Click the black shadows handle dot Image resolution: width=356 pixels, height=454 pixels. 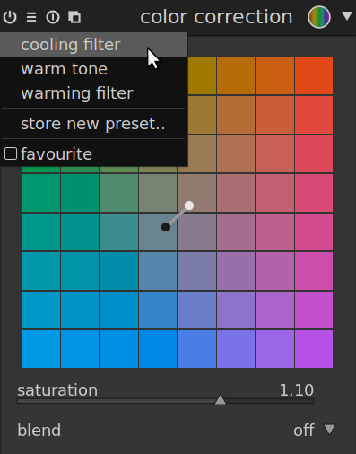click(x=166, y=227)
